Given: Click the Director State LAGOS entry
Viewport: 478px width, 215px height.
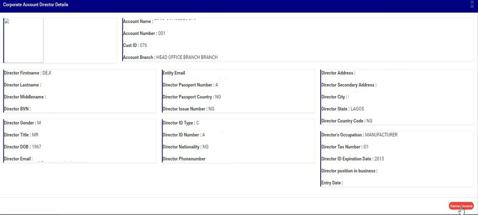Looking at the screenshot, I should point(343,109).
